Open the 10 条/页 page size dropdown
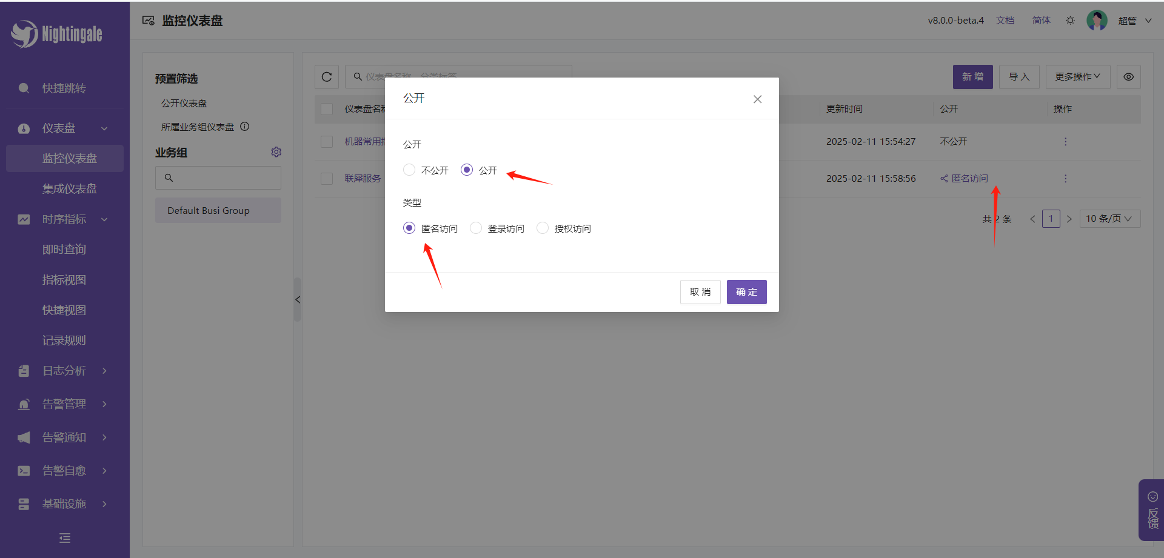This screenshot has width=1164, height=558. (1109, 219)
